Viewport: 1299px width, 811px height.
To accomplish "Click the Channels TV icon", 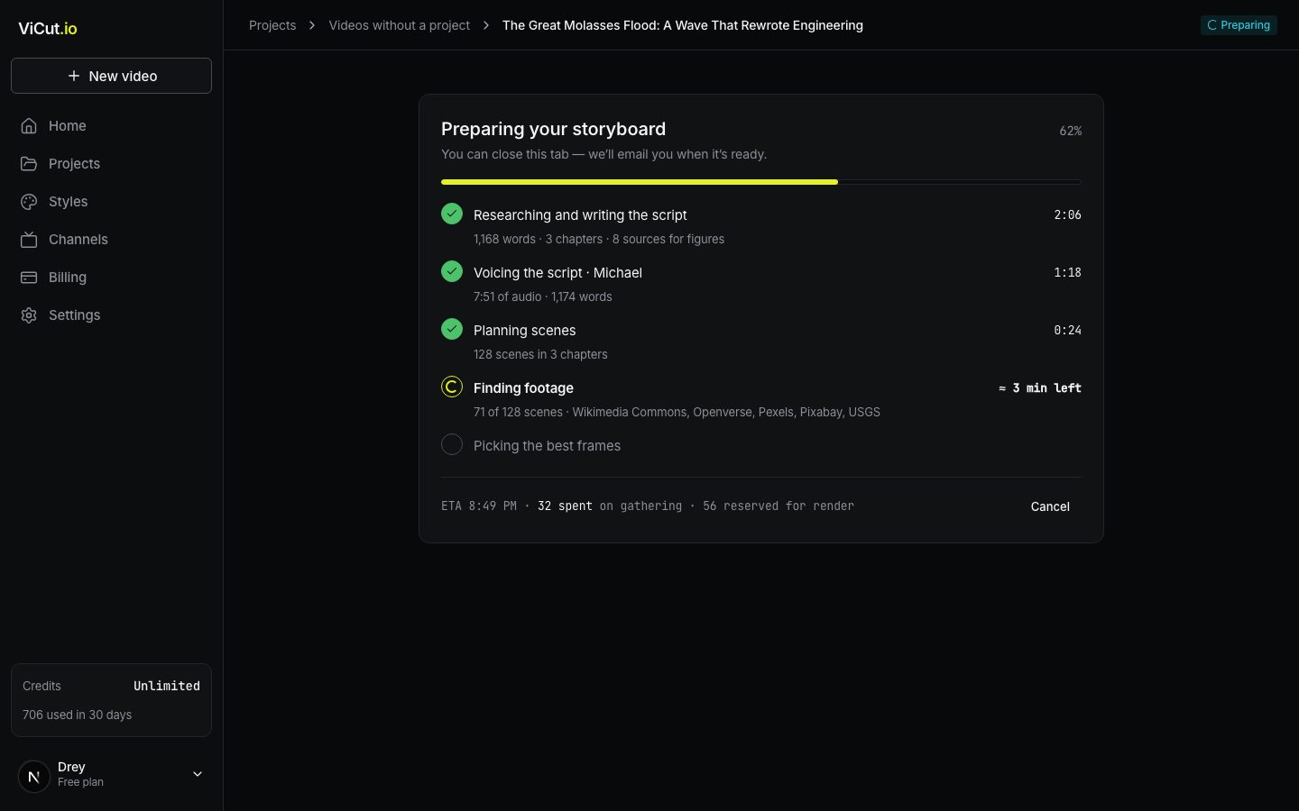I will (x=29, y=240).
